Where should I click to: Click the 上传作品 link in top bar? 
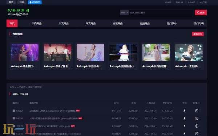[191, 3]
